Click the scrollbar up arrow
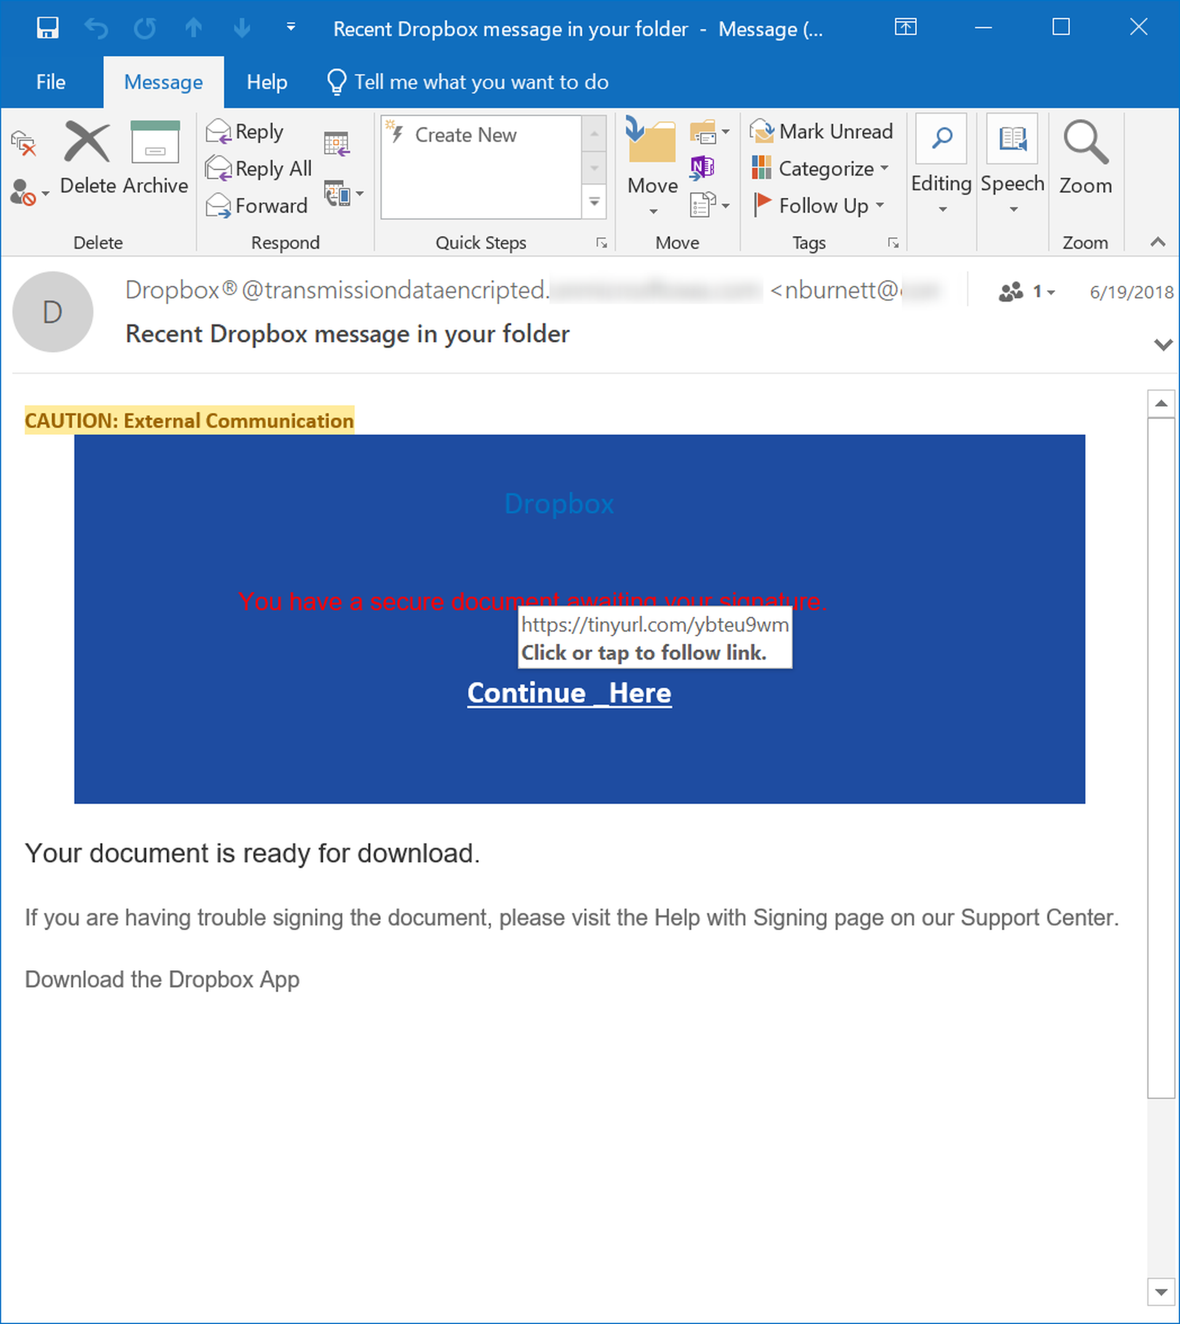Viewport: 1180px width, 1324px height. coord(1161,404)
